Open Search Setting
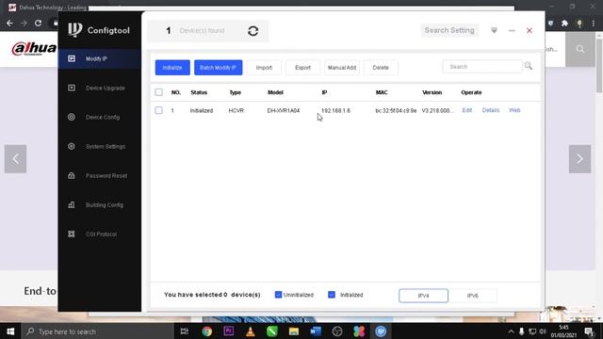603x339 pixels. click(449, 30)
